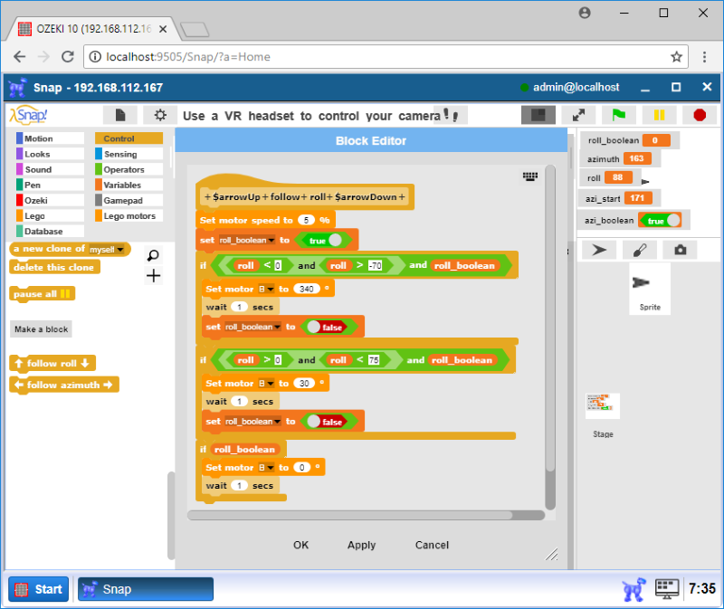Viewport: 724px width, 609px height.
Task: Click the Block Editor vertical scrollbar
Action: pos(550,318)
